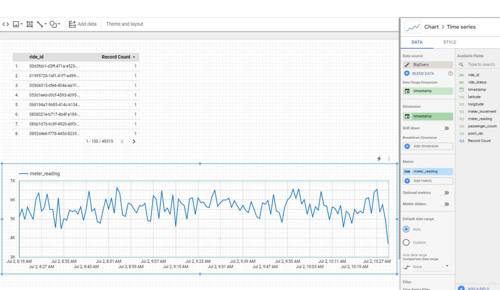Select the Auto date range radio
This screenshot has height=290, width=500.
click(x=406, y=229)
